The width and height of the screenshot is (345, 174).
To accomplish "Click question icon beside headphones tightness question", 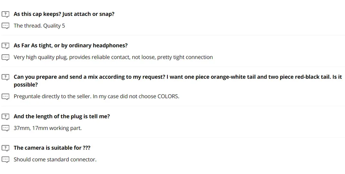I will (x=5, y=46).
